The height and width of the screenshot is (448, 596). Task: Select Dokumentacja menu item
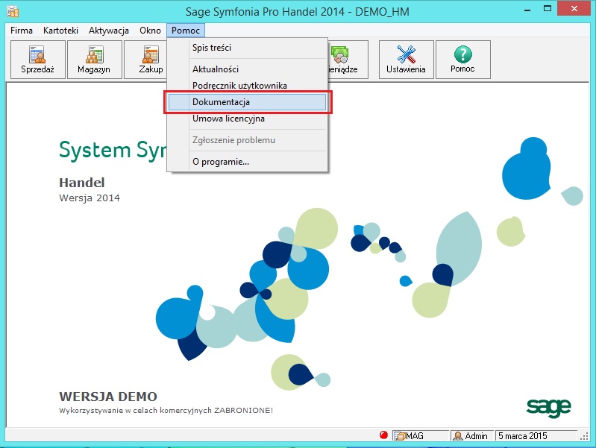(x=247, y=102)
